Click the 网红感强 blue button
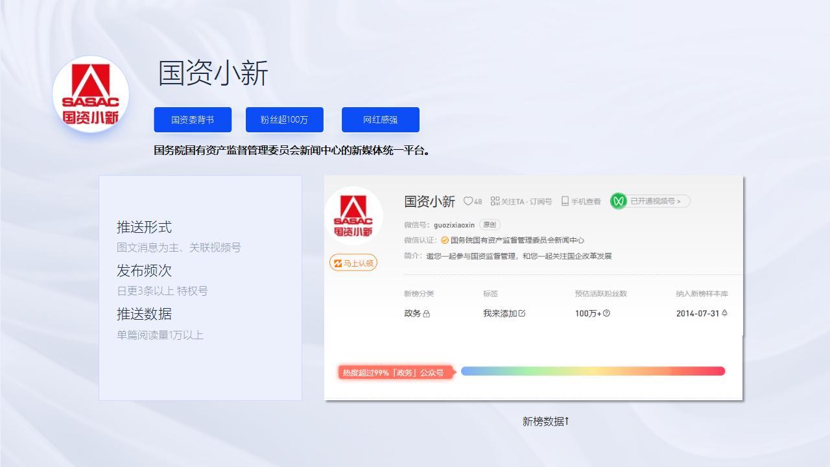 click(x=380, y=120)
